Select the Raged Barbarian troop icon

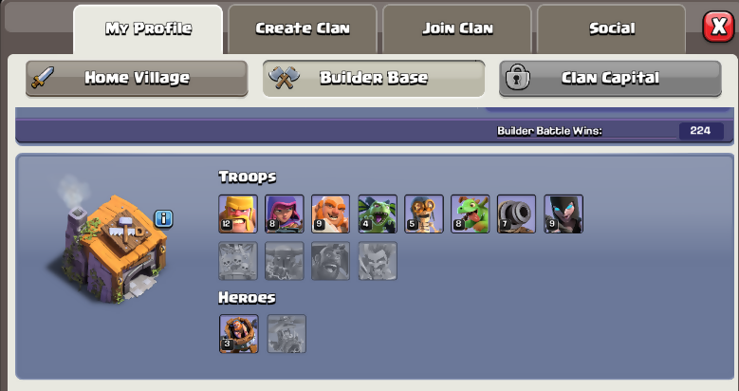coord(238,214)
